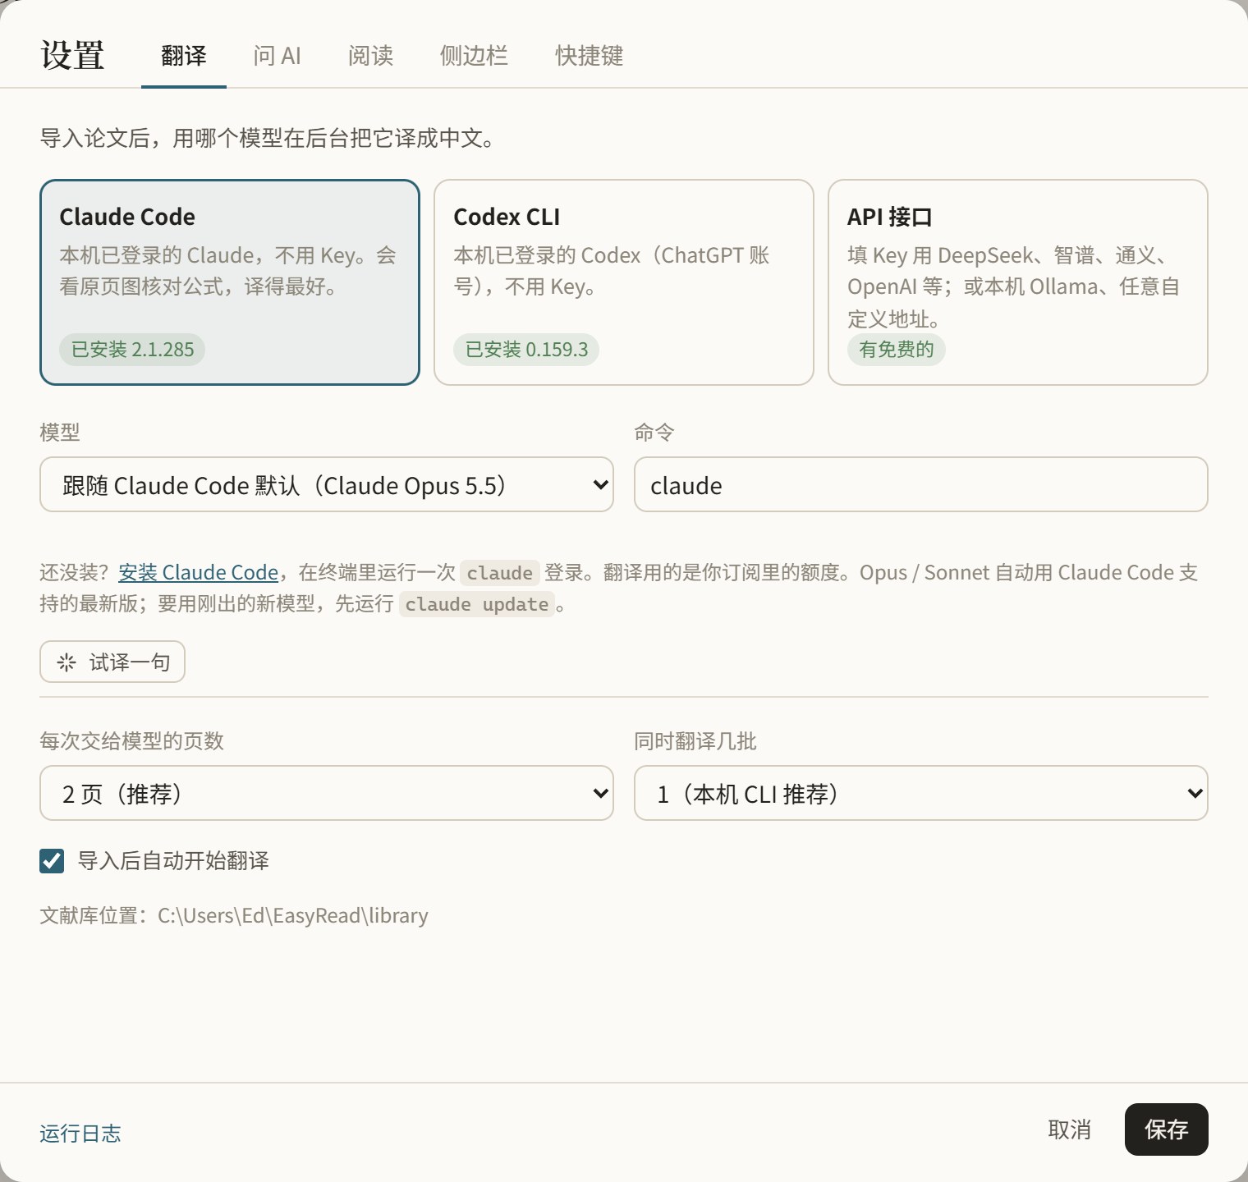Viewport: 1248px width, 1182px height.
Task: Expand the 每次交给模型的页数 dropdown
Action: [x=327, y=793]
